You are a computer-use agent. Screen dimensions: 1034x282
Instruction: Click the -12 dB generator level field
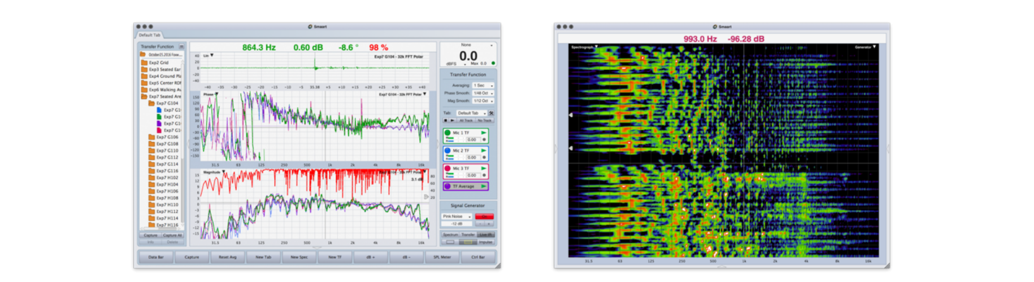pyautogui.click(x=457, y=224)
